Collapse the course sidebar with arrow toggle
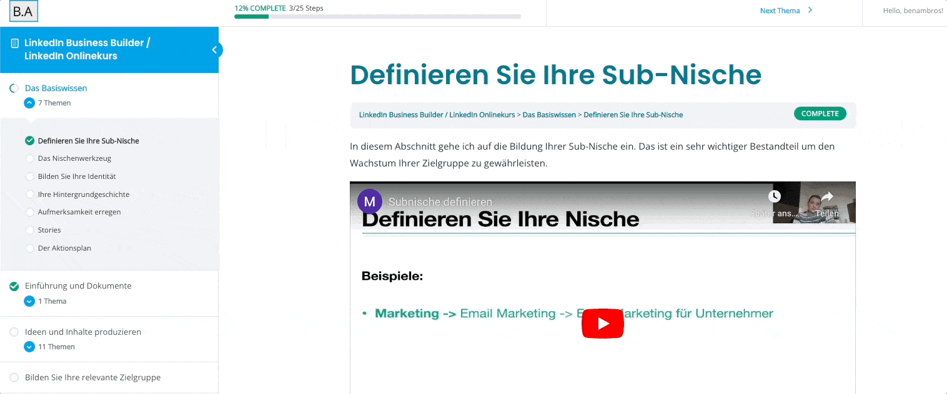Screen dimensions: 947x394 pos(214,50)
